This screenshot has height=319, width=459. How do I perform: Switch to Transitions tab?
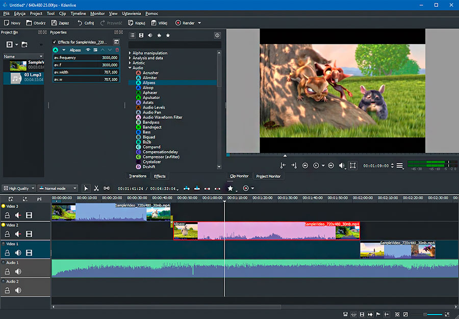138,176
